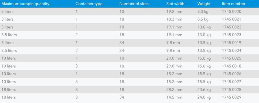Click the Slot width column header
The height and width of the screenshot is (103, 259).
tap(175, 4)
